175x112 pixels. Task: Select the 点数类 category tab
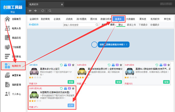click(69, 19)
